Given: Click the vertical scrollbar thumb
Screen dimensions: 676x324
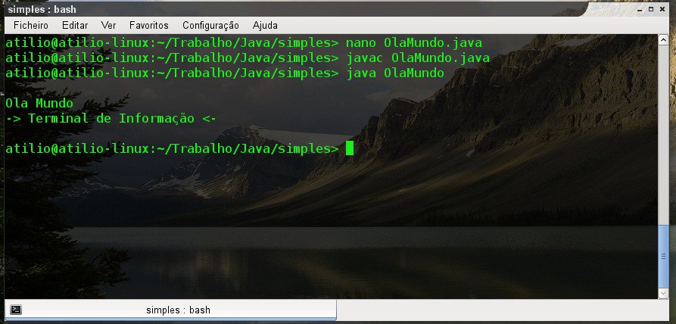Looking at the screenshot, I should click(x=664, y=256).
